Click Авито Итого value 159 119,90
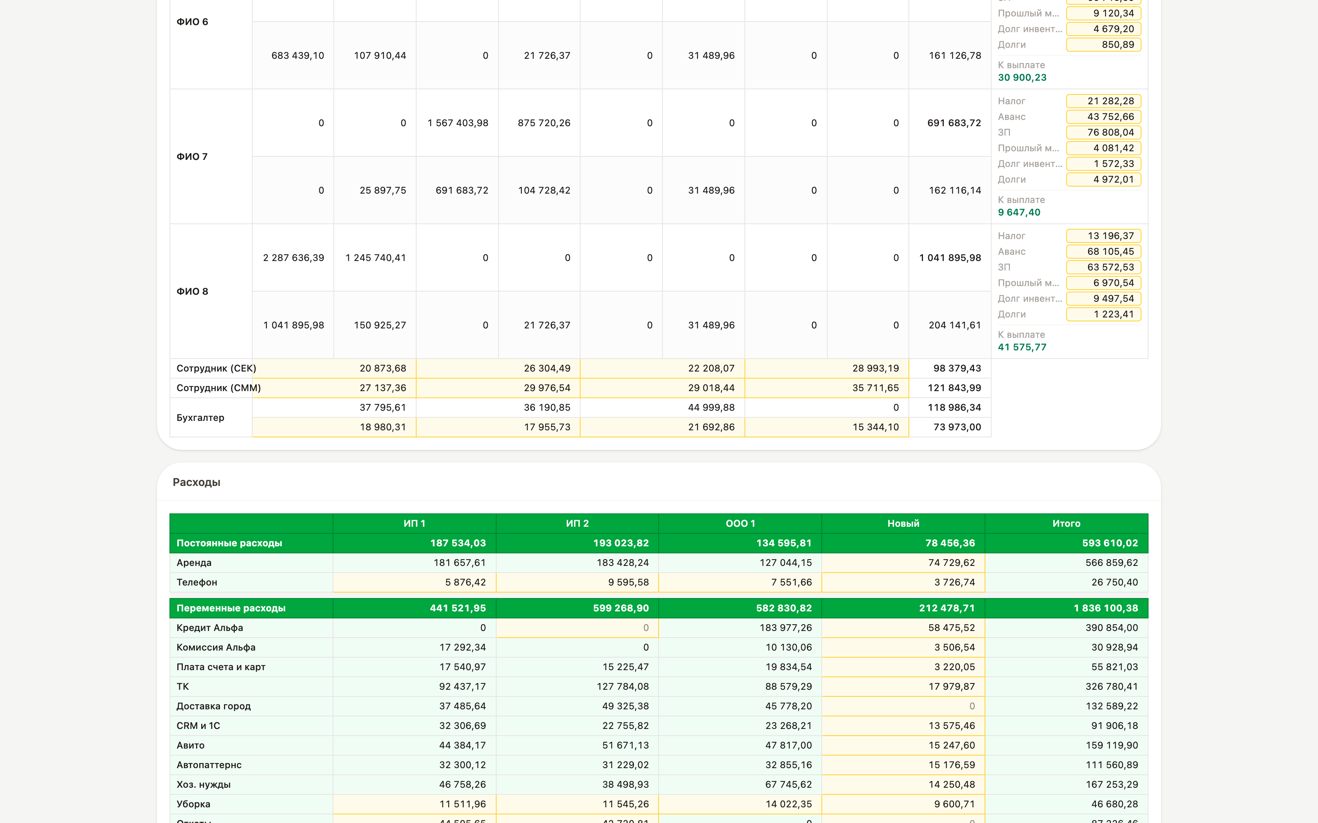The image size is (1318, 823). point(1112,746)
